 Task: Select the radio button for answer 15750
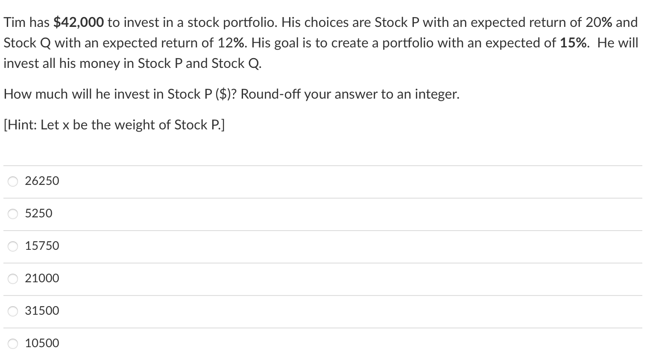pyautogui.click(x=12, y=246)
